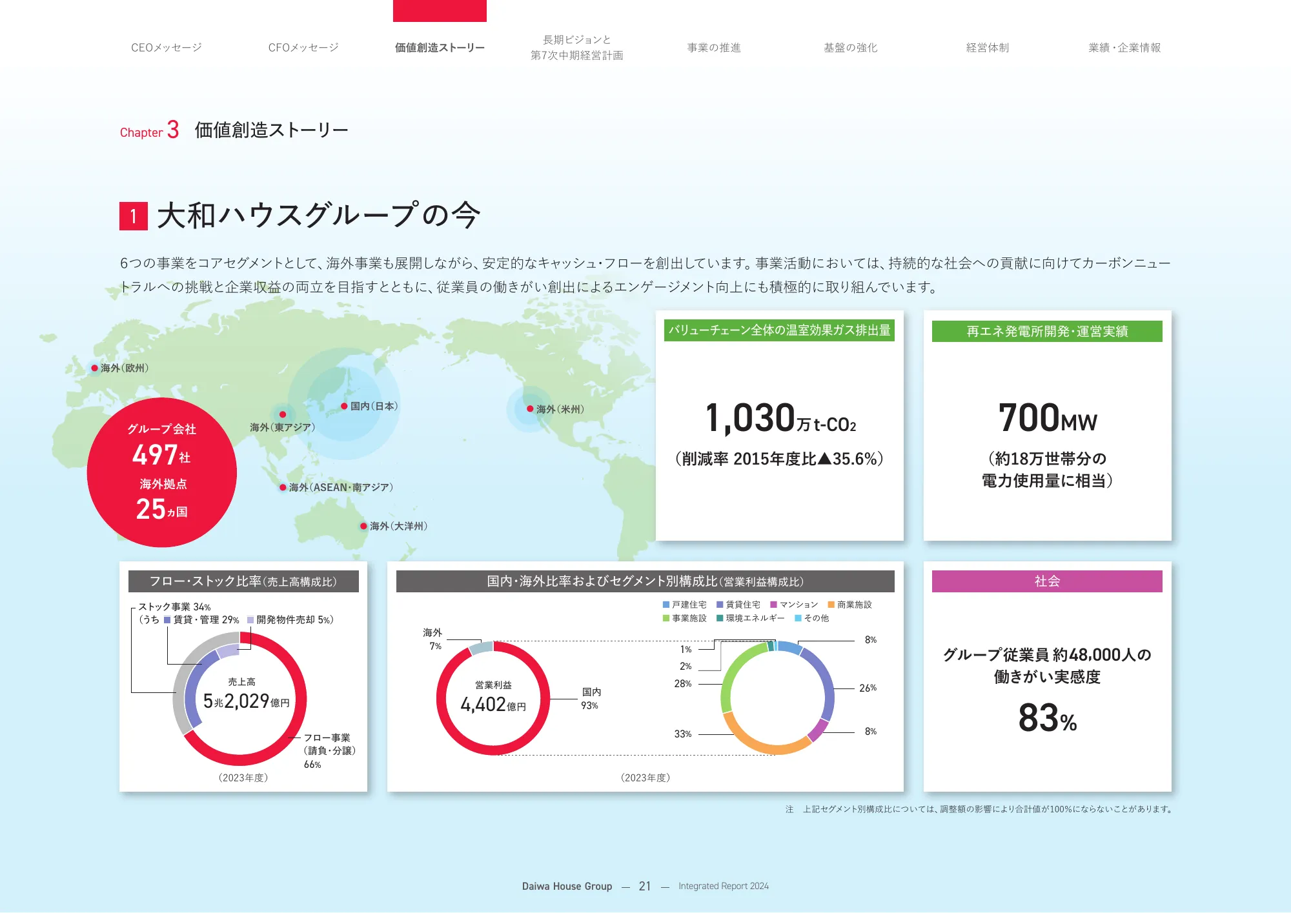The width and height of the screenshot is (1291, 913).
Task: Click the Daiwa House Group footer text
Action: [567, 886]
